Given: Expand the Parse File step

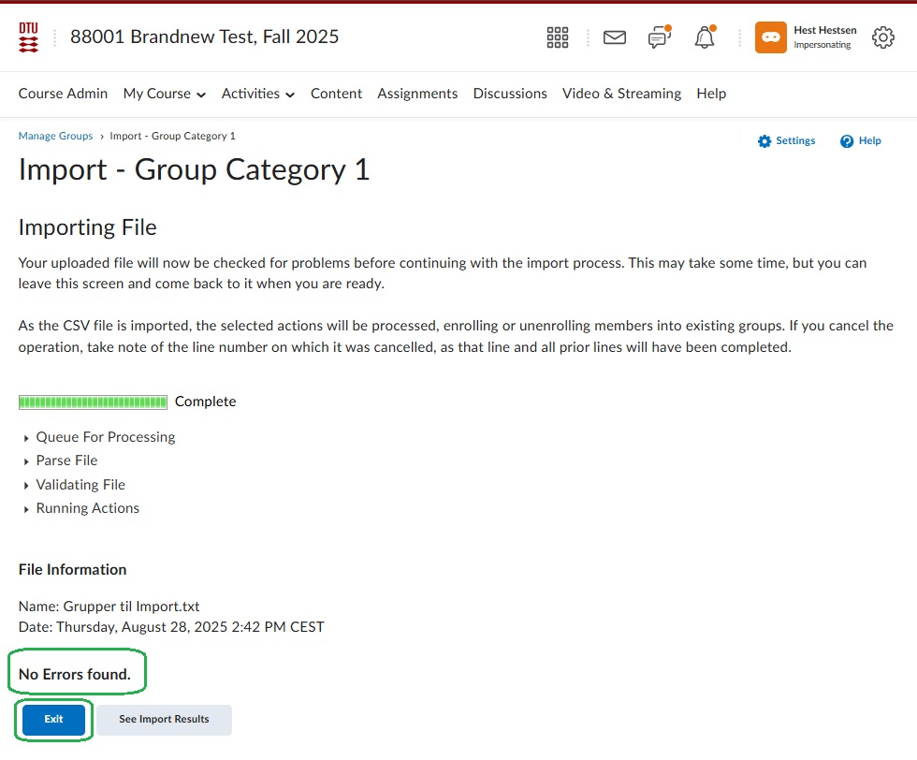Looking at the screenshot, I should pos(59,460).
